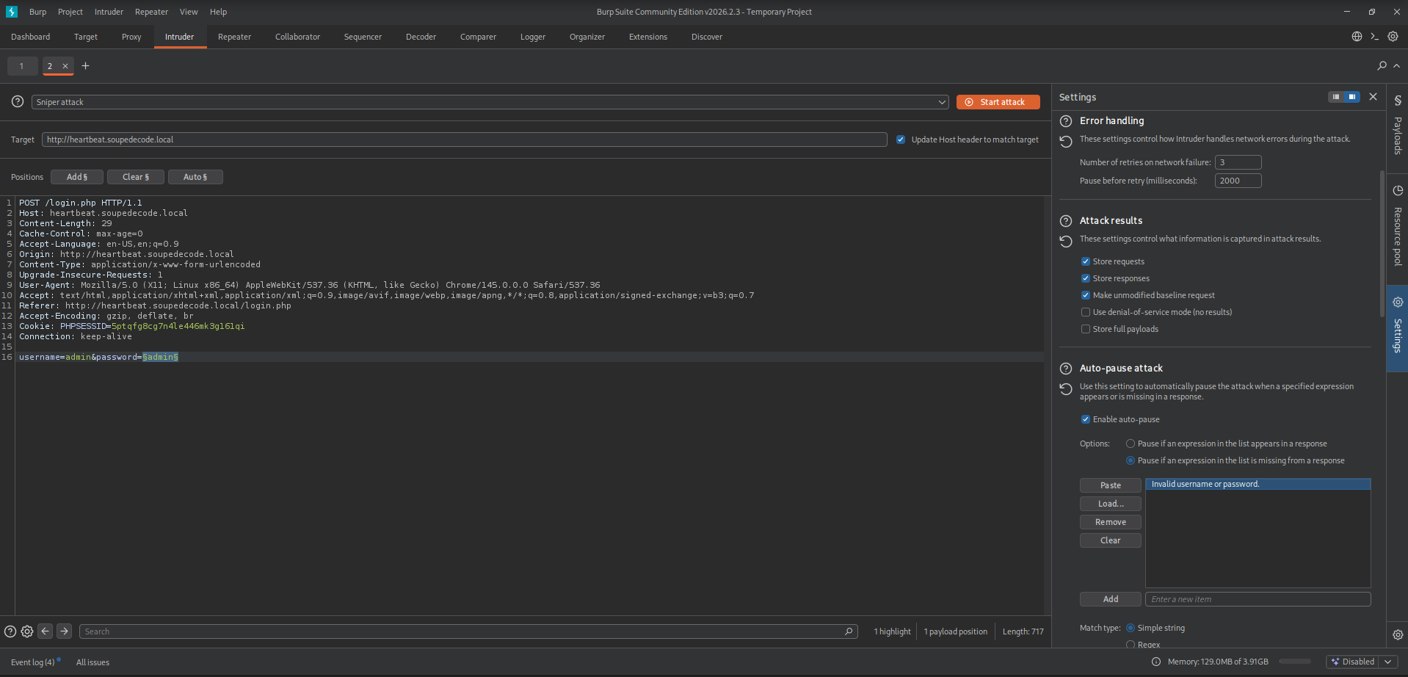
Task: Click the help icon beside Attack results
Action: coord(1066,221)
